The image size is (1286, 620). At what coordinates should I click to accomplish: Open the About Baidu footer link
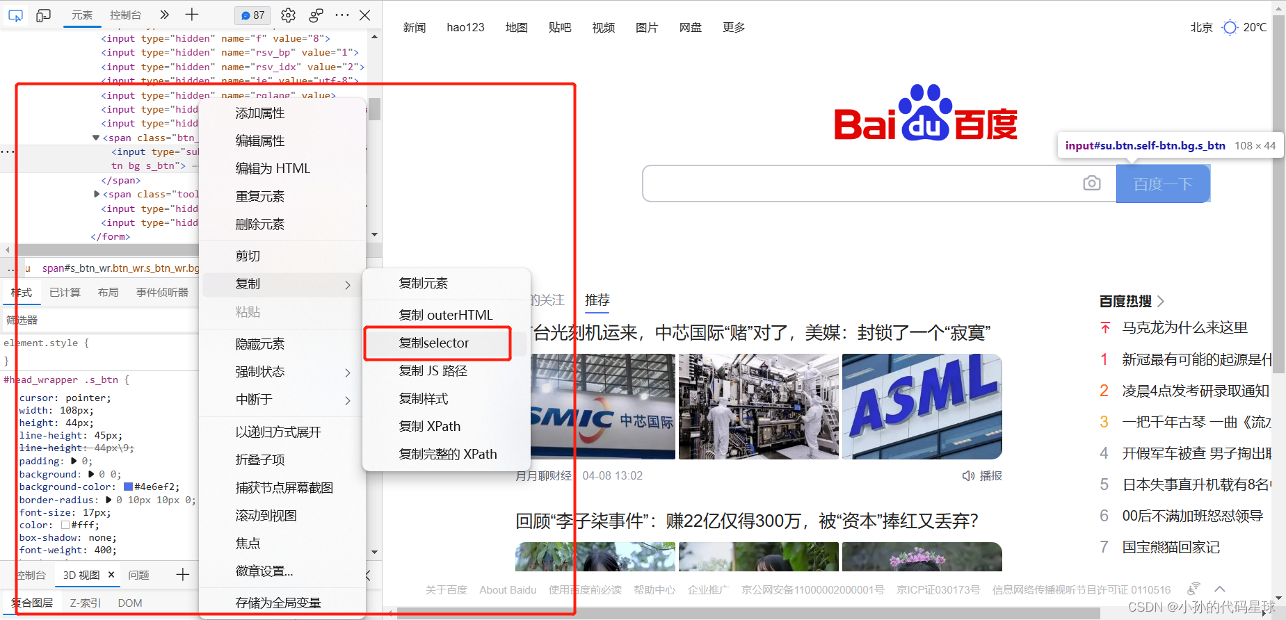coord(508,589)
